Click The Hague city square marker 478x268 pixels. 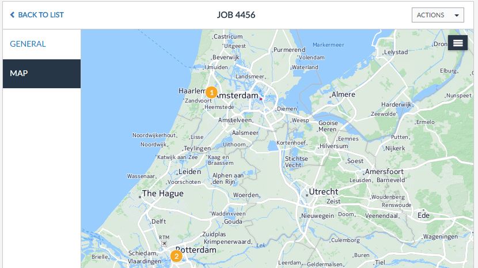[x=140, y=197]
